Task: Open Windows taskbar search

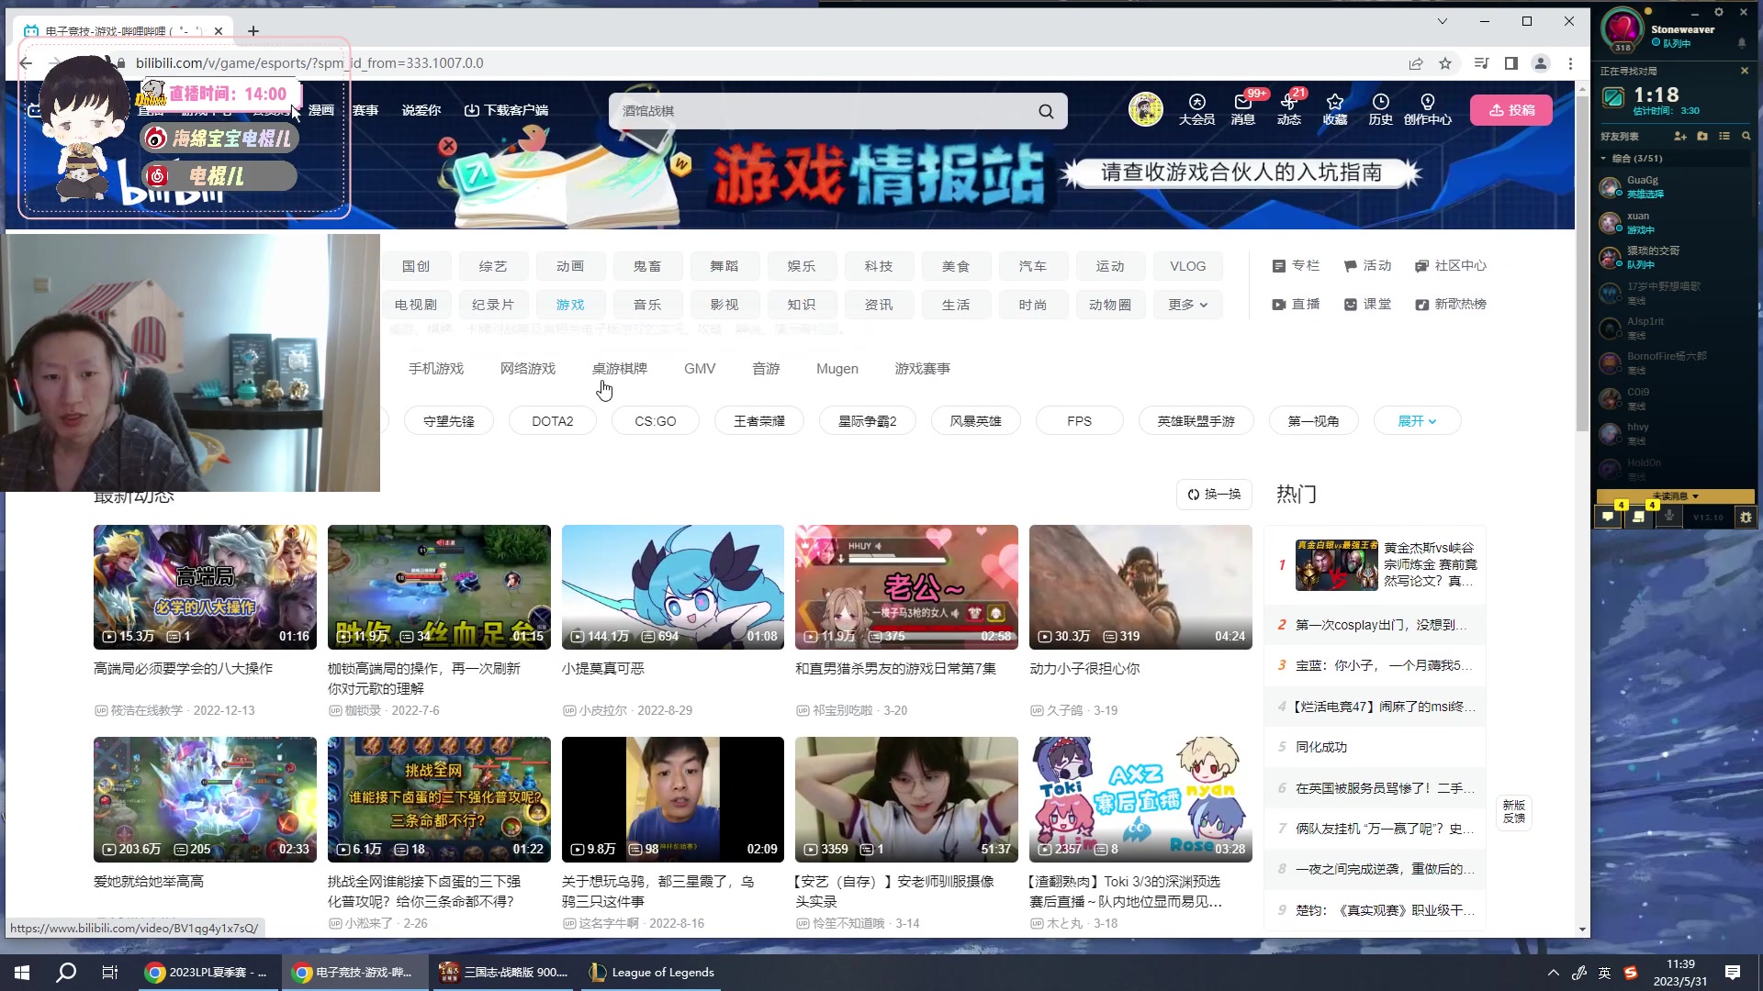Action: tap(66, 973)
